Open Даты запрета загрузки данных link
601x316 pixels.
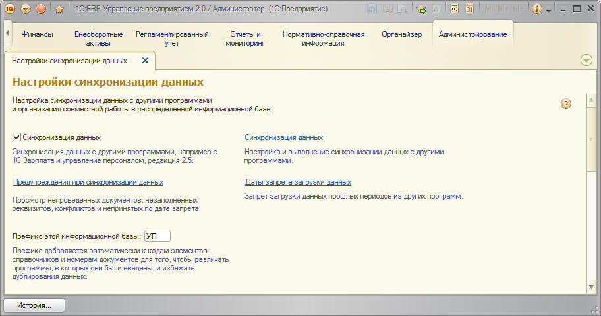pyautogui.click(x=298, y=182)
